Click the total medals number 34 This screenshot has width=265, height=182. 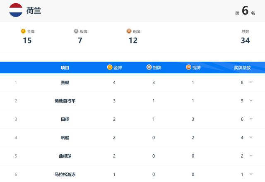pyautogui.click(x=245, y=41)
